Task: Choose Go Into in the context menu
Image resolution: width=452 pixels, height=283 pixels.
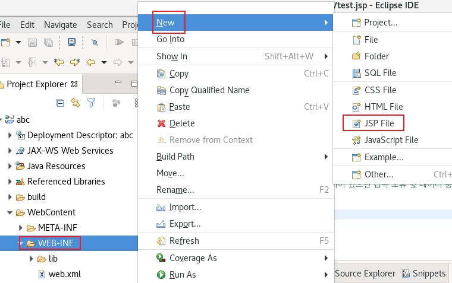Action: [x=236, y=39]
